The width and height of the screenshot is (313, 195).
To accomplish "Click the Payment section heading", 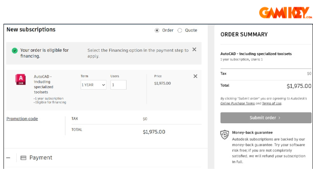I will (x=41, y=158).
